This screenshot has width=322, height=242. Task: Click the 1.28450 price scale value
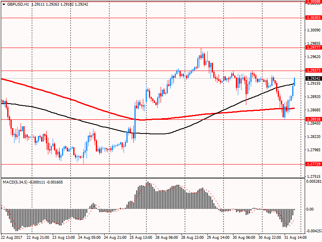click(314, 123)
